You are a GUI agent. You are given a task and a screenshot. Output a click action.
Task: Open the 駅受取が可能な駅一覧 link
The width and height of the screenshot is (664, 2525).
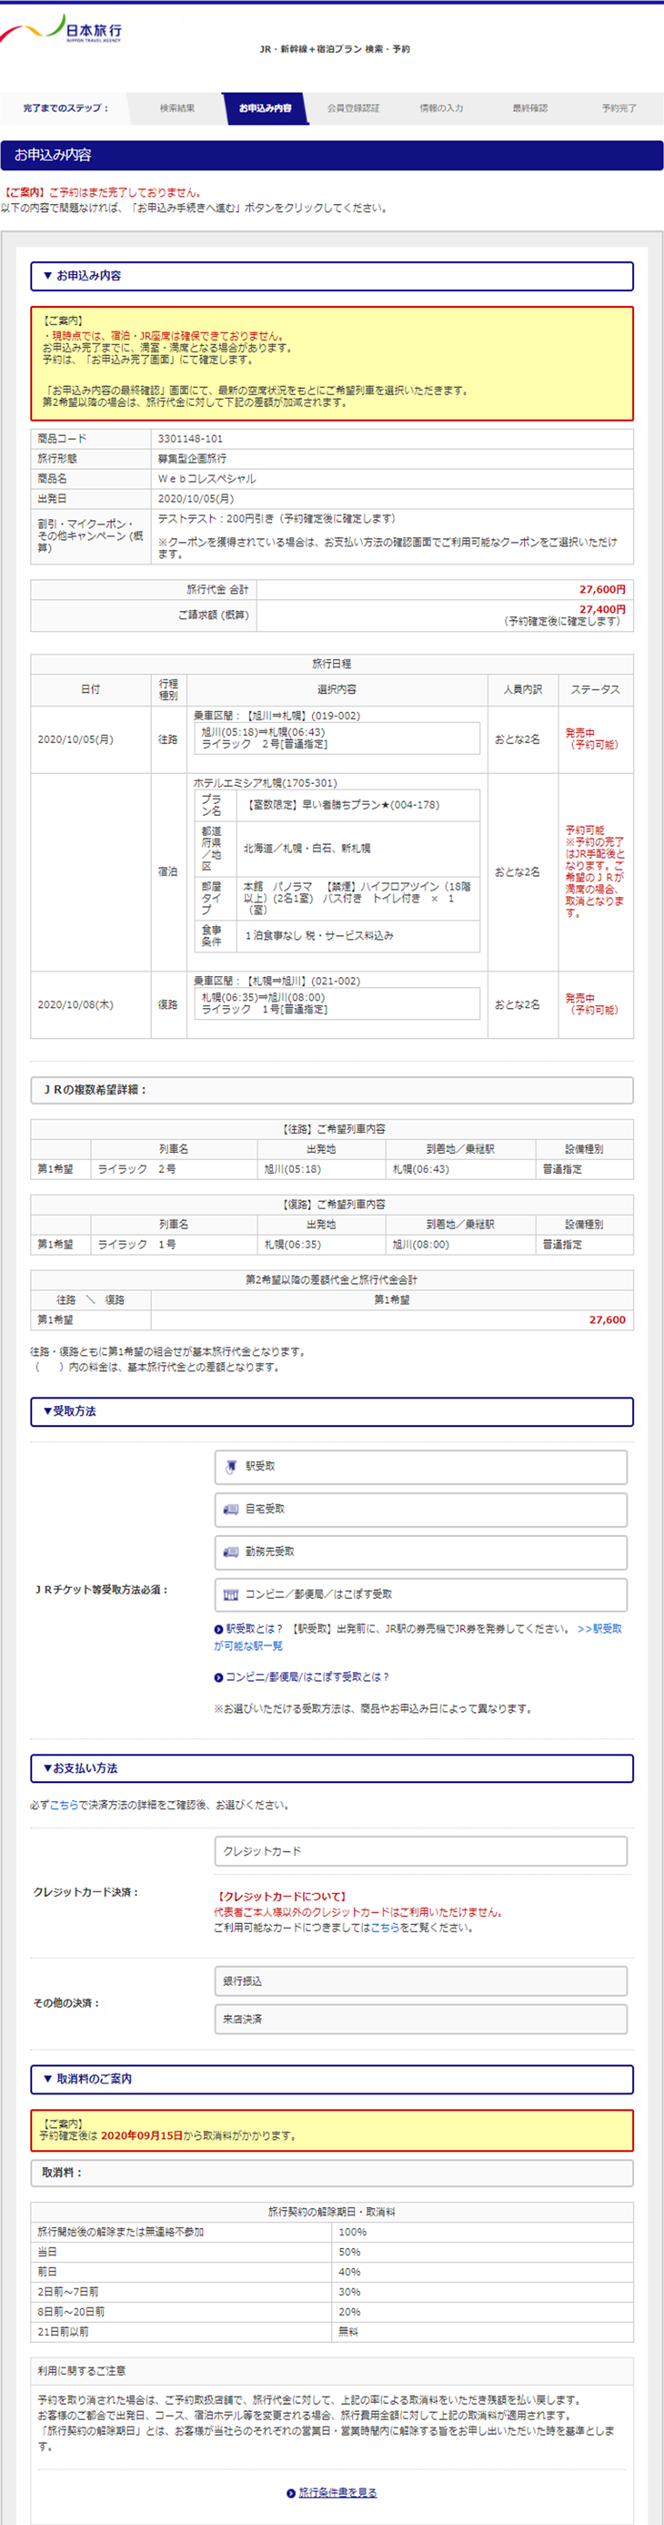click(x=247, y=1645)
